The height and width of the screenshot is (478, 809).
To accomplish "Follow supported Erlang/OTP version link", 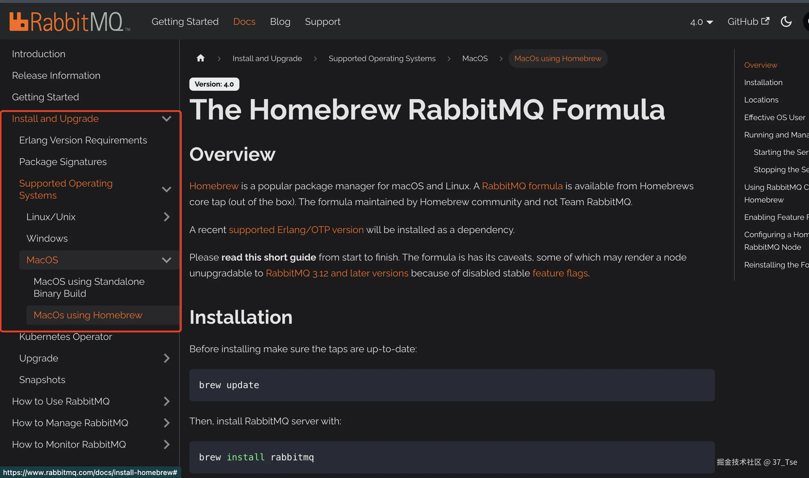I will click(x=296, y=230).
